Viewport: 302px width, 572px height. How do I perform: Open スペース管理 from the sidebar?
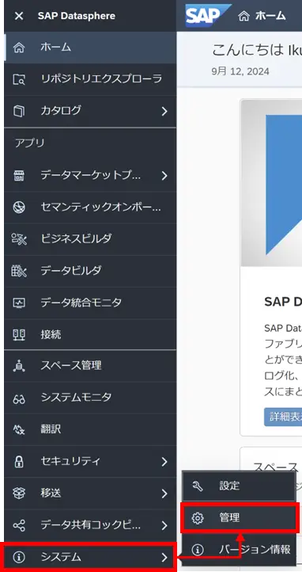[x=90, y=366]
